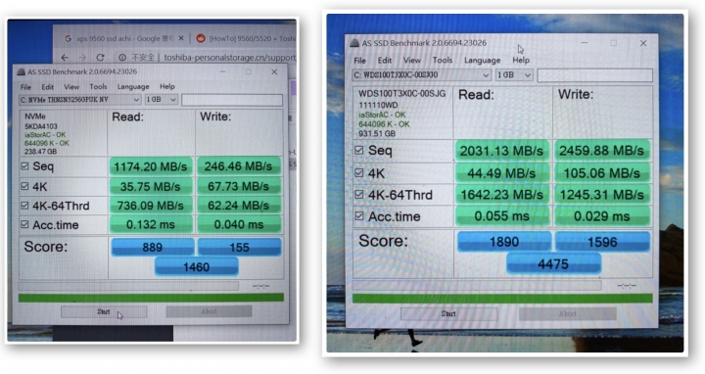The height and width of the screenshot is (374, 705).
Task: Click total score 1460
Action: (197, 267)
